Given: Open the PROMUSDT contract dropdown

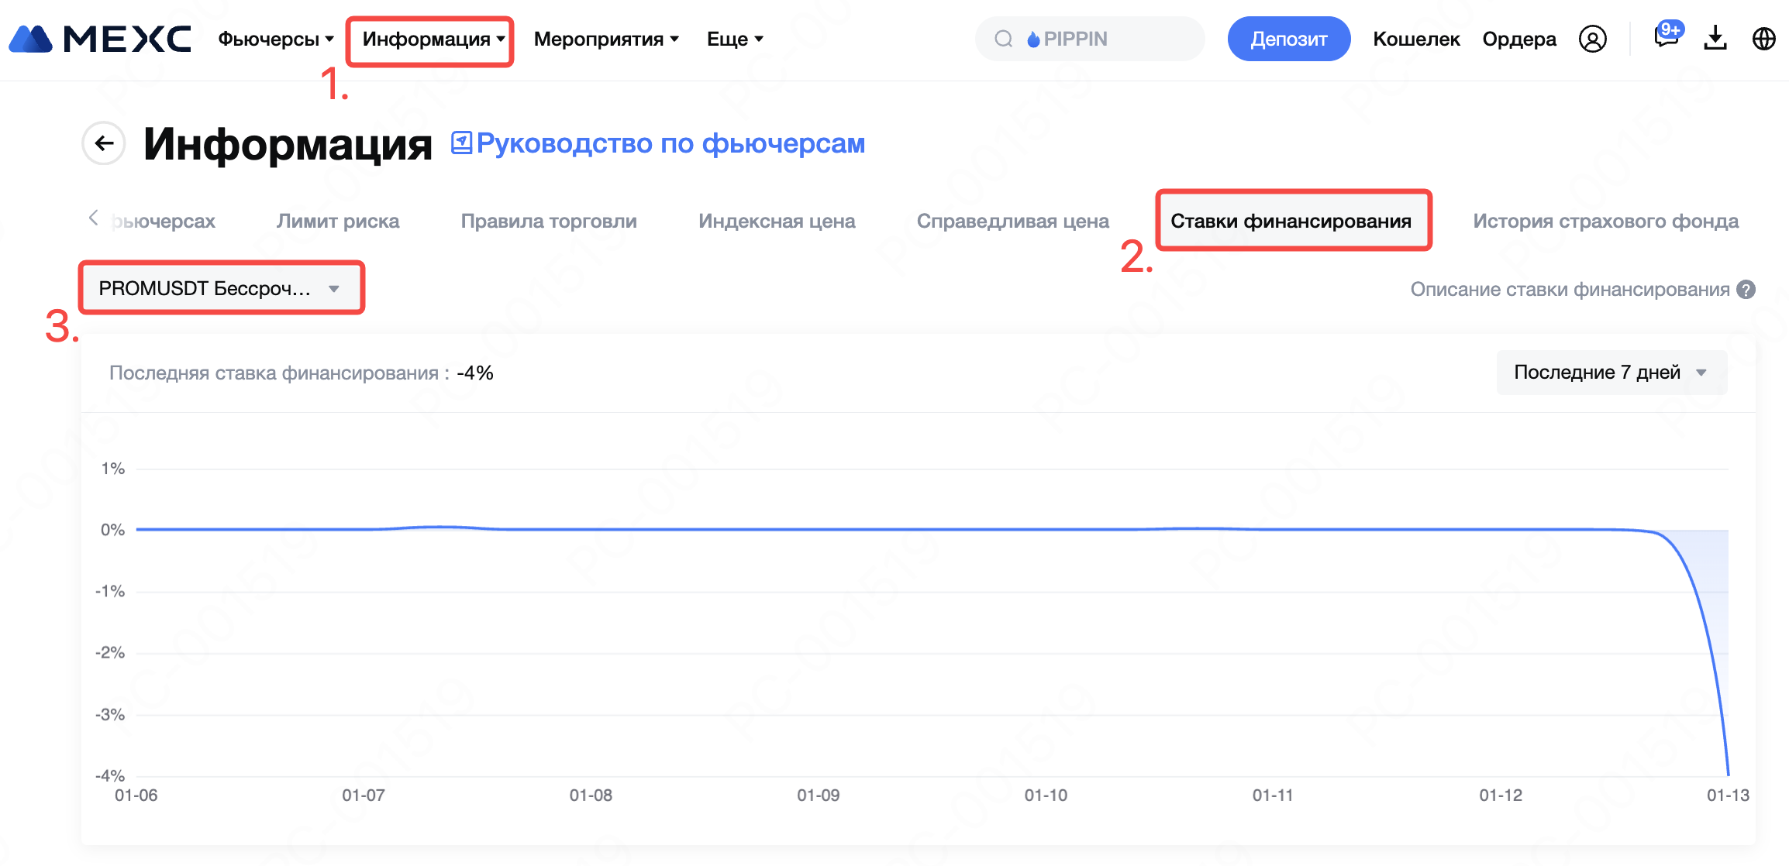Looking at the screenshot, I should (221, 288).
